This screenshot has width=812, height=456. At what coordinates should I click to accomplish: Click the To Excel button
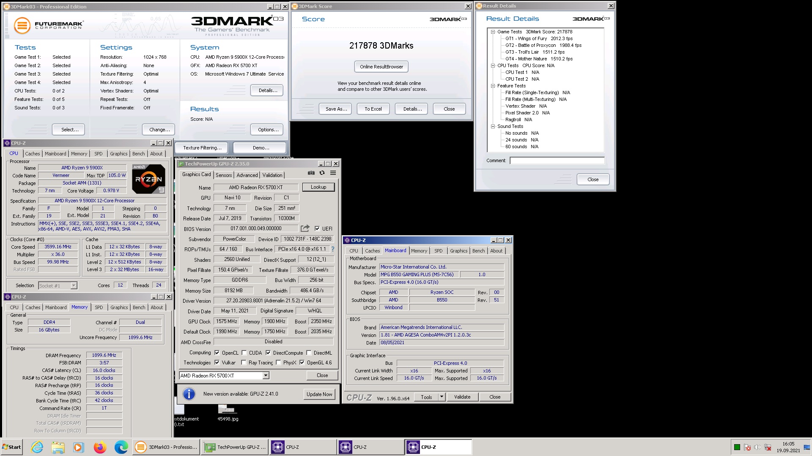(373, 109)
